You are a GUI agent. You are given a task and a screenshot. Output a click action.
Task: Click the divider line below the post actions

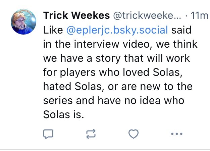(105, 149)
